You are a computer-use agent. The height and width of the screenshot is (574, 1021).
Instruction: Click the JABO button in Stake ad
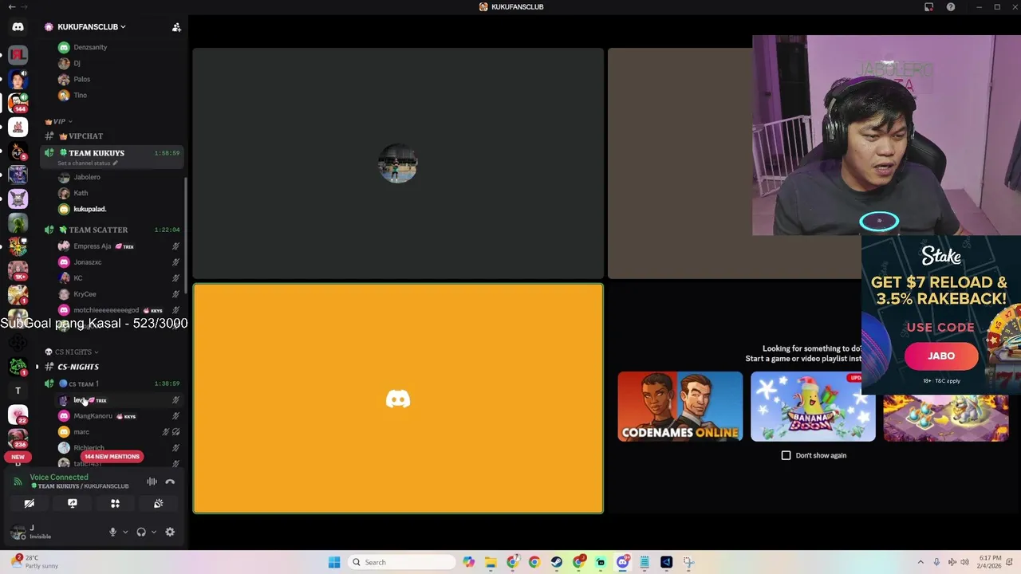(941, 356)
